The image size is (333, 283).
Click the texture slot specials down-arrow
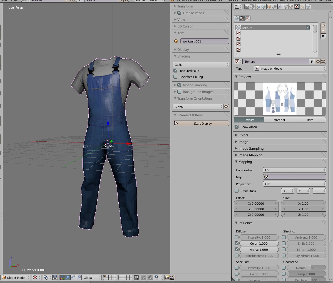[x=323, y=36]
